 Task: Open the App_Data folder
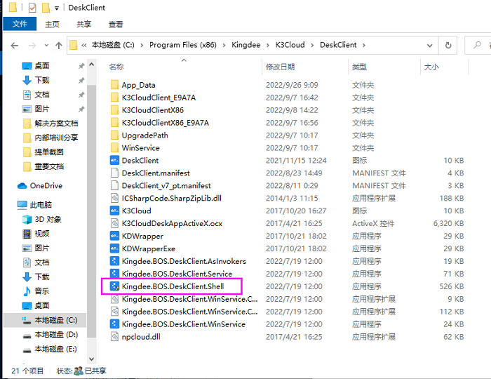[138, 85]
